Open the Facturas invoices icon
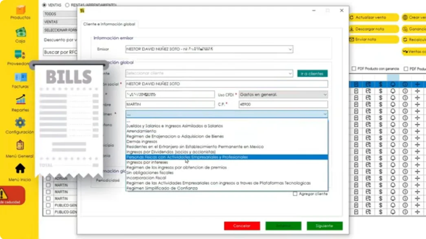Viewport: 426px width, 239px height. (x=21, y=78)
